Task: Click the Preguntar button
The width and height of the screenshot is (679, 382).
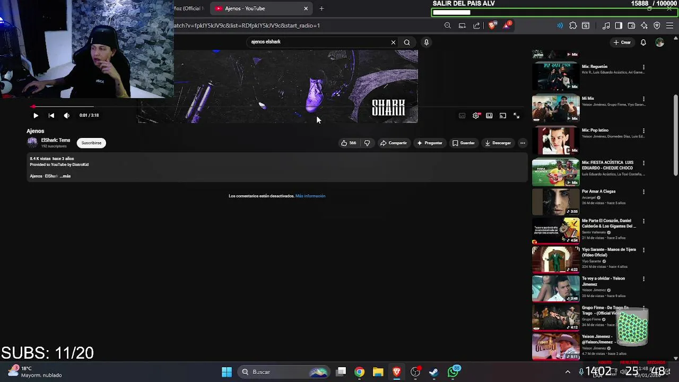Action: coord(429,143)
